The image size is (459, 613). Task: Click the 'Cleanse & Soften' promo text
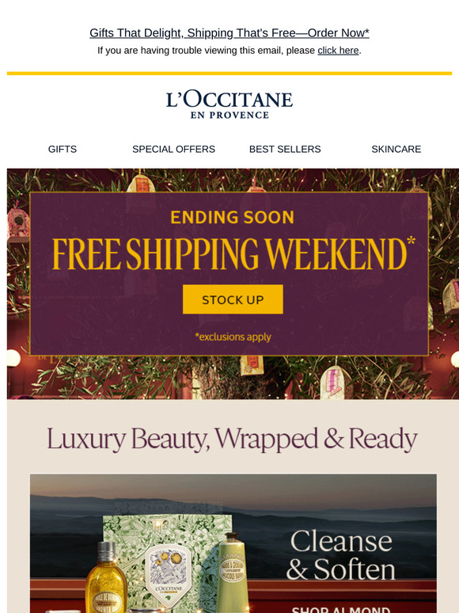coord(340,555)
